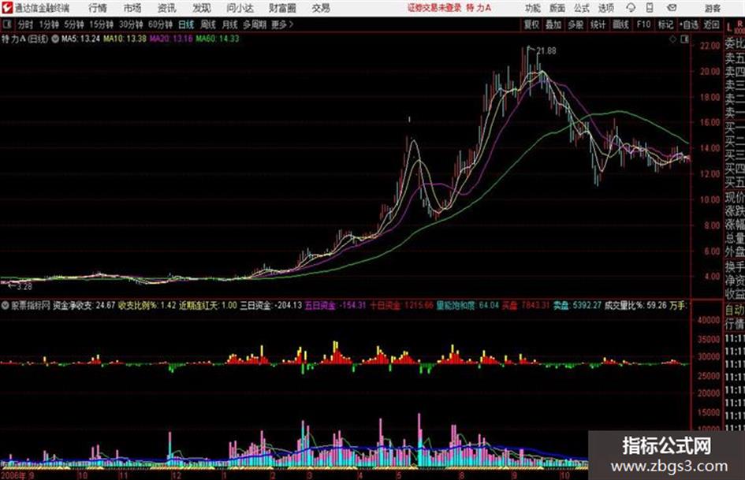The height and width of the screenshot is (480, 745).
Task: Toggle the side panel icon at chart top-right
Action: click(x=684, y=39)
